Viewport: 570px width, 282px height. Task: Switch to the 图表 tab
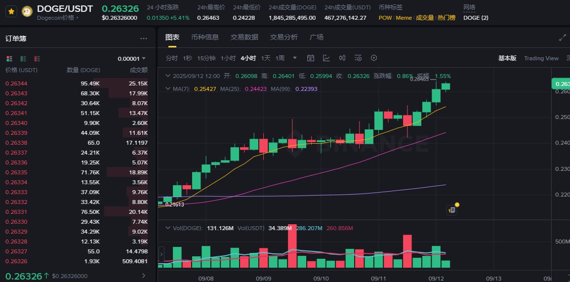[172, 37]
